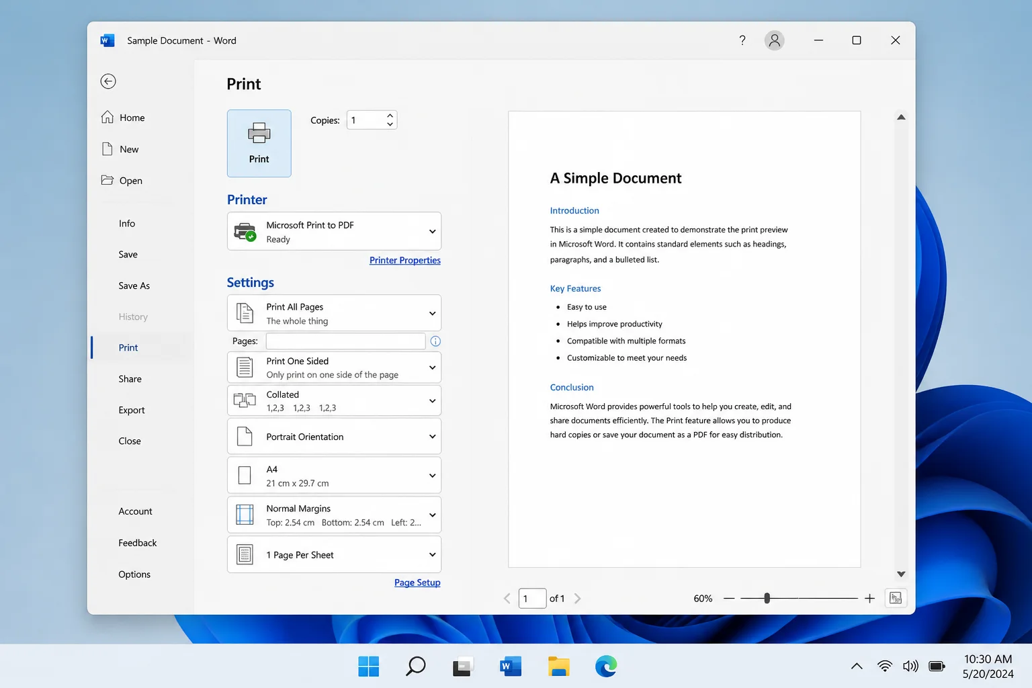
Task: Click the Wi-Fi tray icon
Action: pyautogui.click(x=885, y=666)
